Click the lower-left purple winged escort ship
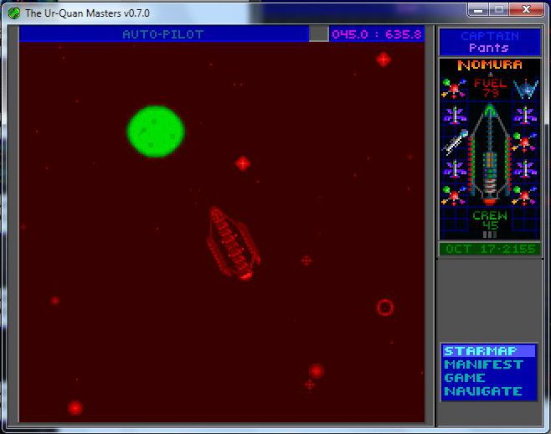 click(455, 168)
